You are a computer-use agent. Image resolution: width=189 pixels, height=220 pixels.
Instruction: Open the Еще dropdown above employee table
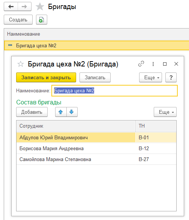click(165, 112)
